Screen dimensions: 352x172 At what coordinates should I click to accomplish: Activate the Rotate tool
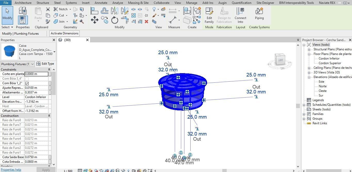click(x=114, y=20)
